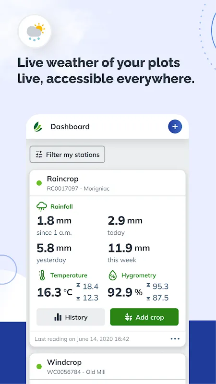This screenshot has width=216, height=384.
Task: Click the filter sliders icon
Action: click(x=39, y=155)
